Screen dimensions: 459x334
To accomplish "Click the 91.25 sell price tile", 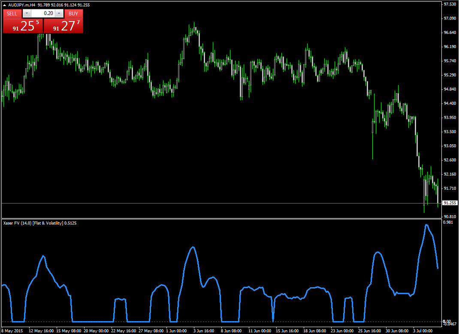I will coord(23,26).
